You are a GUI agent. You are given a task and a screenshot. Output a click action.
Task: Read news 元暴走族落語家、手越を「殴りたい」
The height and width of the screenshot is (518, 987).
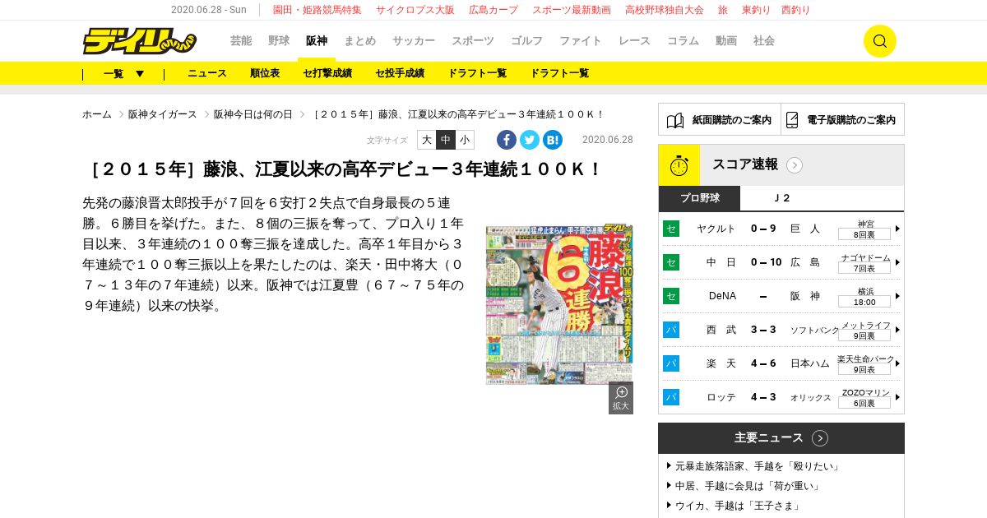[758, 466]
